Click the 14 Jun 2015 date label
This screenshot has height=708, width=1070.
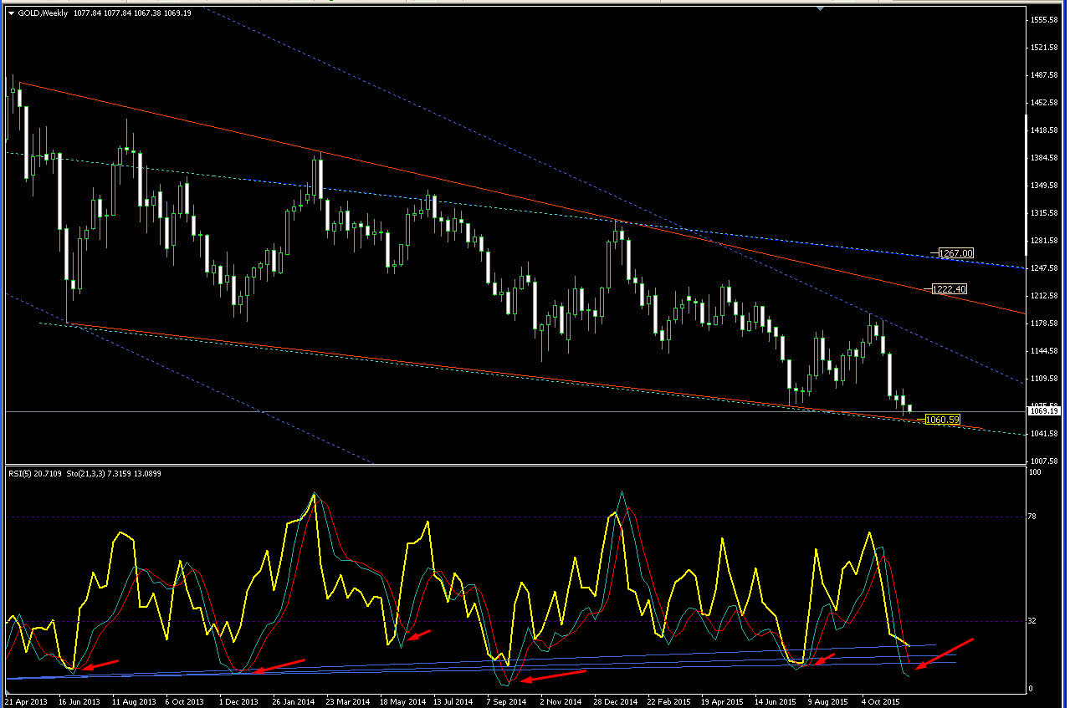coord(776,702)
